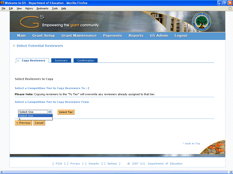Click the Firefox loading throbber icon
Image resolution: width=233 pixels, height=174 pixels.
click(x=230, y=8)
